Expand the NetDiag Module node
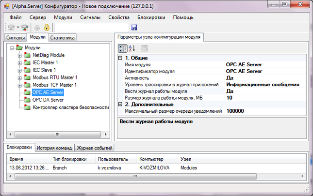Screen dimensions: 313x196 click(x=19, y=56)
